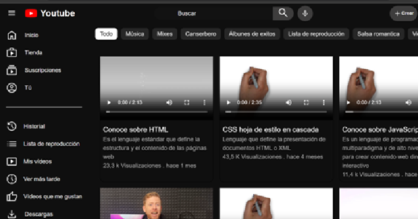Select the Música filter chip

[x=135, y=34]
